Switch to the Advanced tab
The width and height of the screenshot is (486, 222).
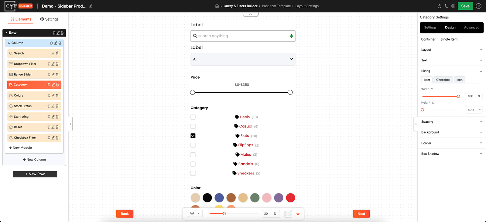(472, 28)
